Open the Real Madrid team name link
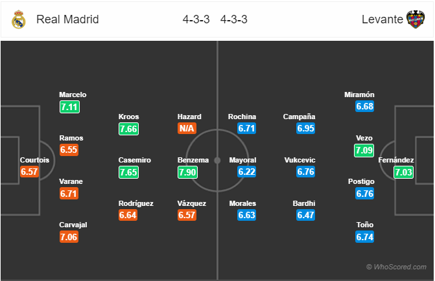Image resolution: width=435 pixels, height=281 pixels. pyautogui.click(x=67, y=19)
